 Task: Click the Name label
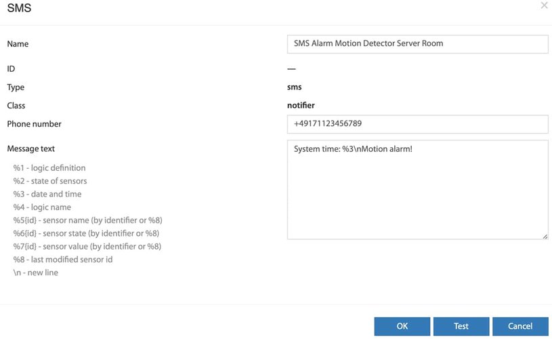pyautogui.click(x=18, y=44)
